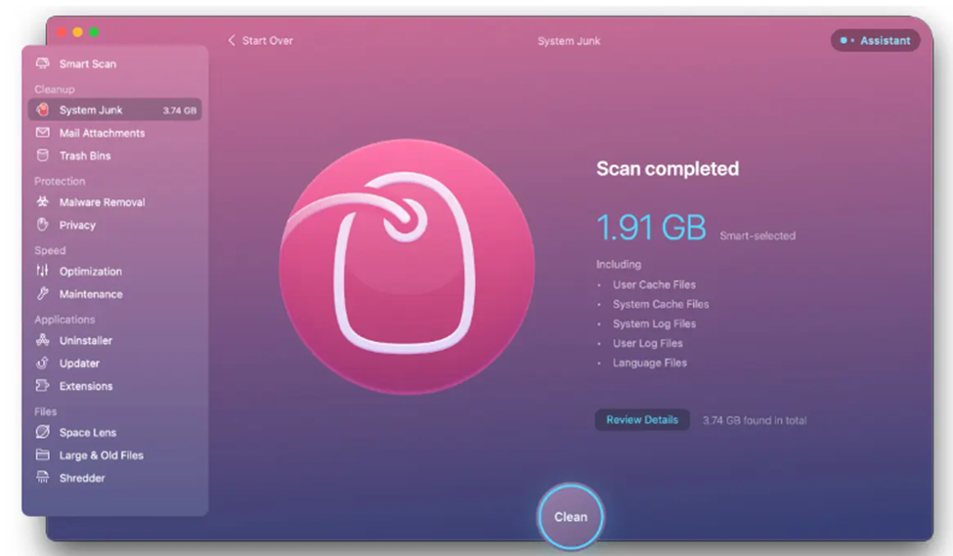The width and height of the screenshot is (953, 556).
Task: Click the Updater icon
Action: point(43,363)
